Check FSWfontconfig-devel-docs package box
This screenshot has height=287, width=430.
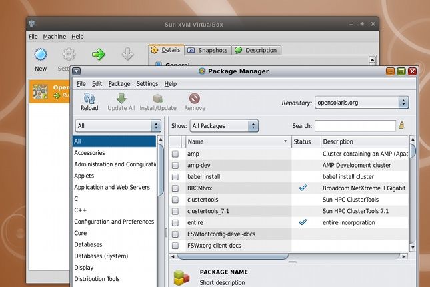pos(175,234)
